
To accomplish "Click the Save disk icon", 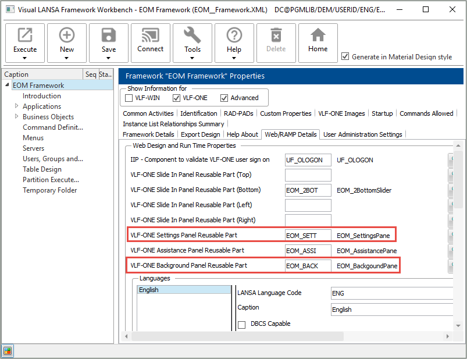I will [x=109, y=36].
